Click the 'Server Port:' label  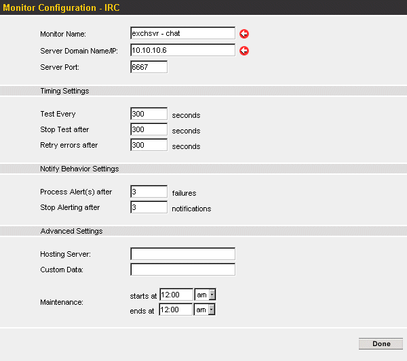coord(60,67)
